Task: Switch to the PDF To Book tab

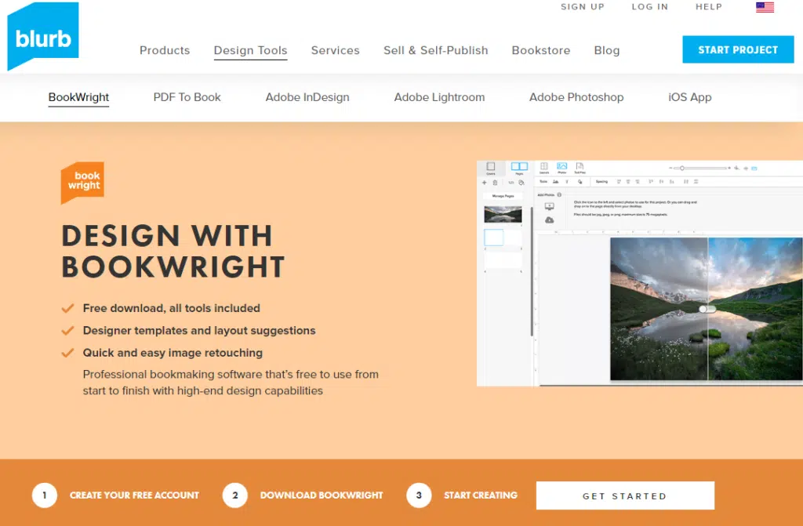Action: (187, 97)
